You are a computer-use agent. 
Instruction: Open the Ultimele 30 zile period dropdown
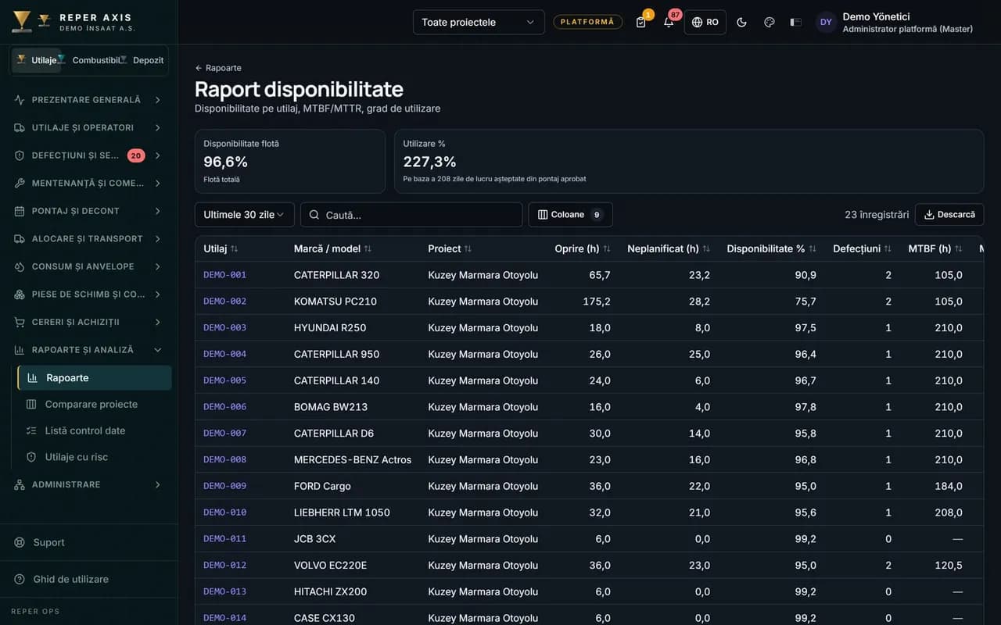click(x=244, y=215)
